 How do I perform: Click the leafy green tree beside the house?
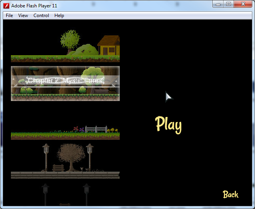[x=70, y=40]
